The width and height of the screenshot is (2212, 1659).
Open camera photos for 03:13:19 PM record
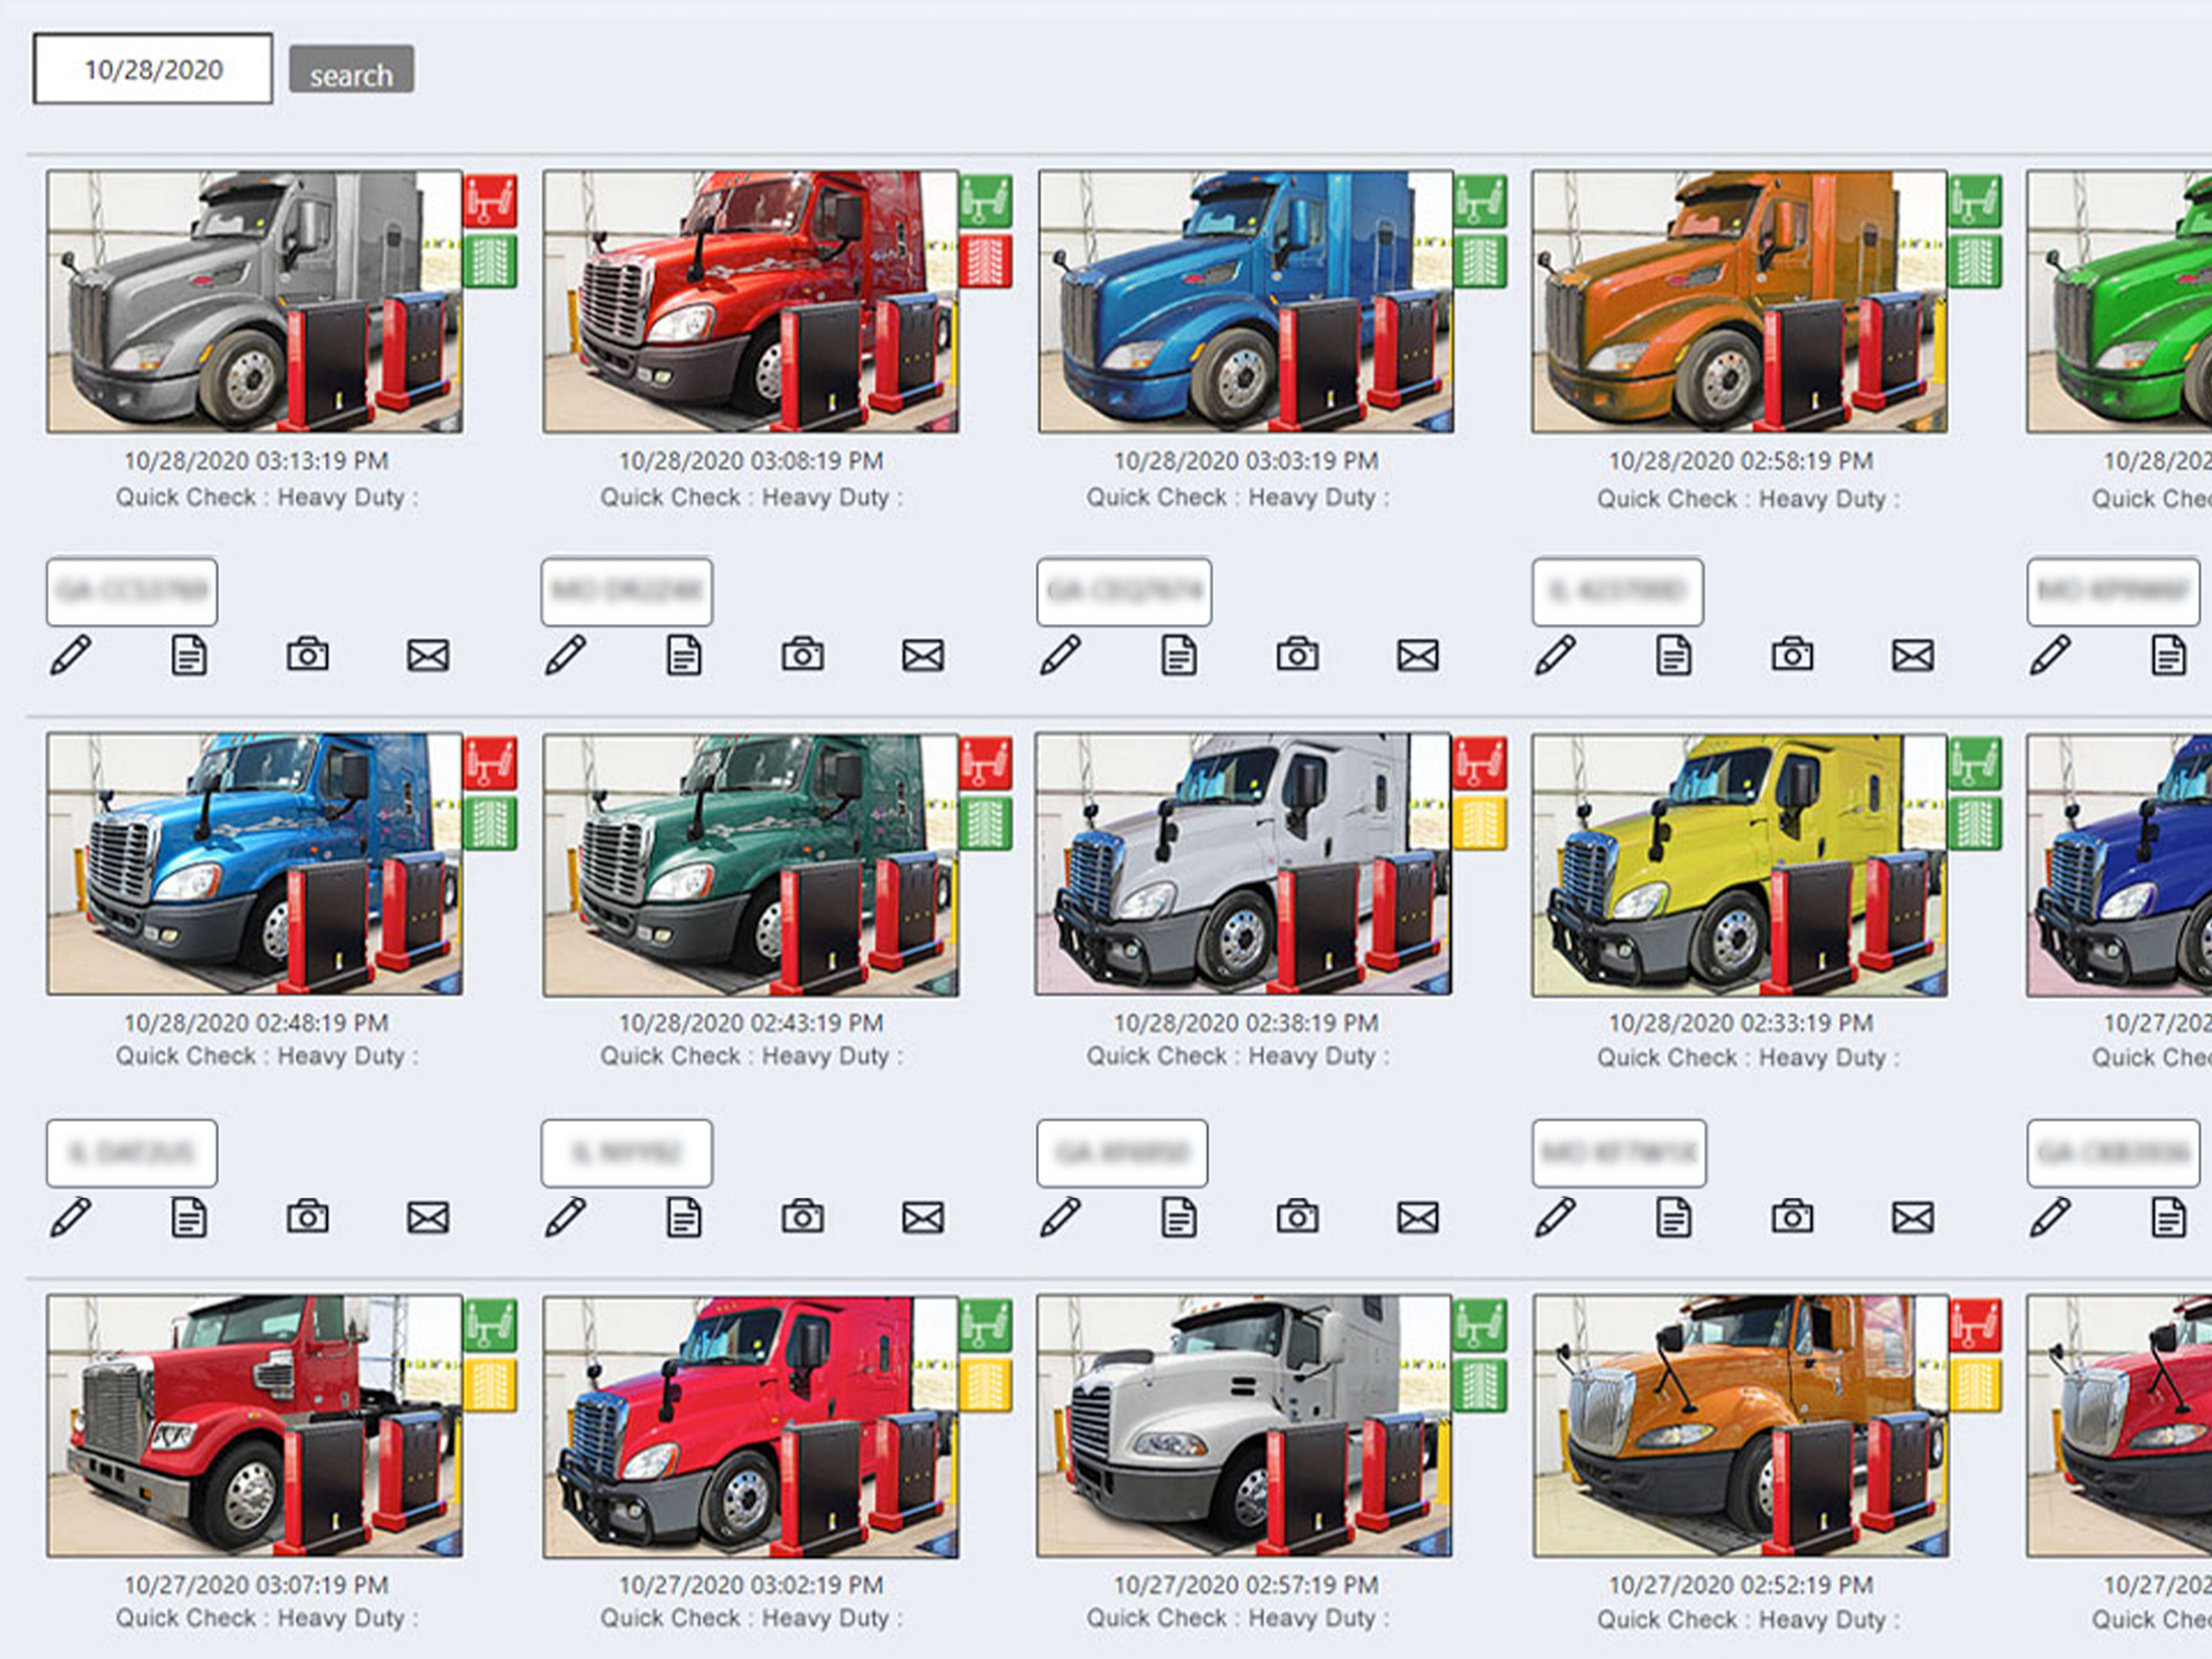308,655
